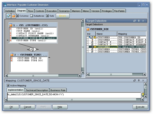Pin the Target Datastore panel
The height and width of the screenshot is (114, 153).
(139, 21)
